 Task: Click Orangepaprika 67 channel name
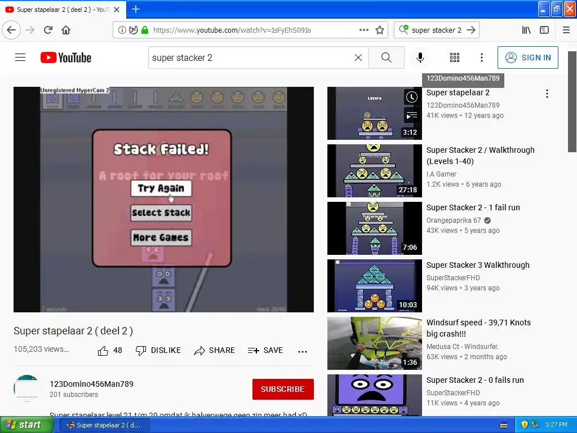454,220
